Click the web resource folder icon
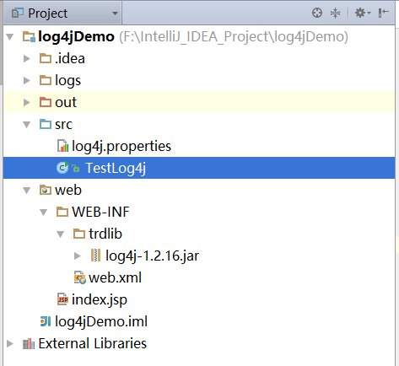Screen dimensions: 399x366 46,190
